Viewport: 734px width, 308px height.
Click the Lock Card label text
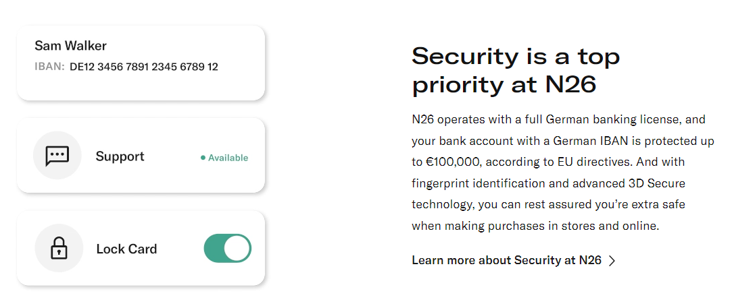pyautogui.click(x=126, y=249)
